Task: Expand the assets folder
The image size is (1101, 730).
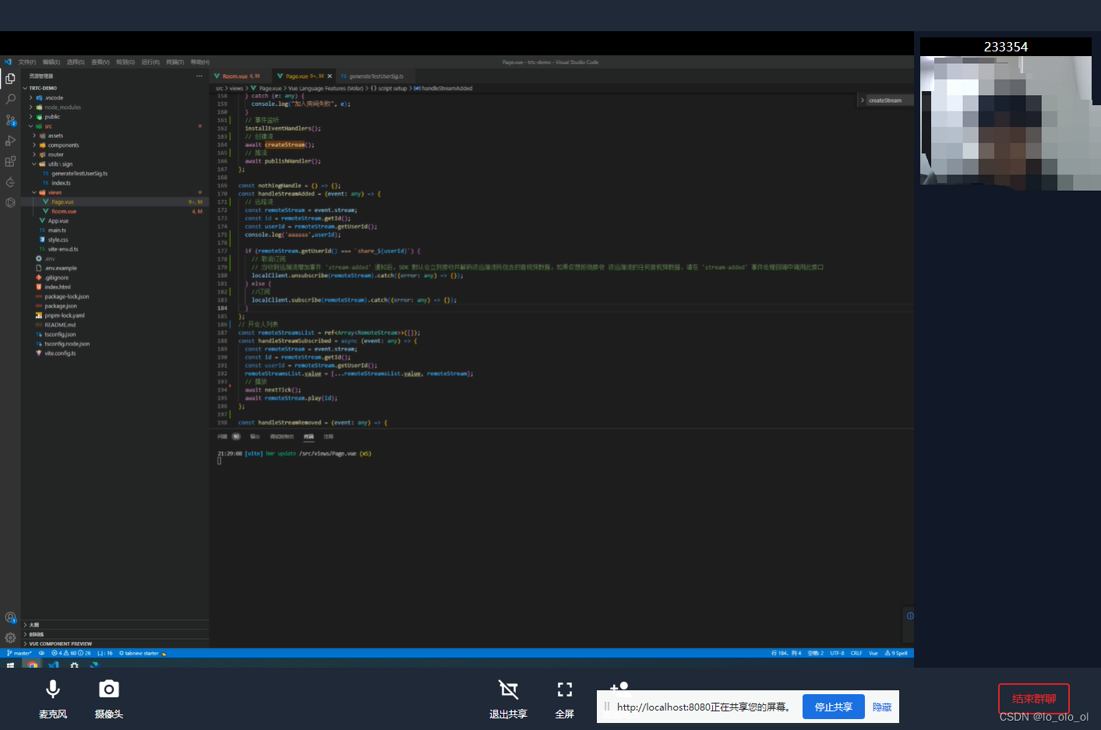Action: pos(55,136)
